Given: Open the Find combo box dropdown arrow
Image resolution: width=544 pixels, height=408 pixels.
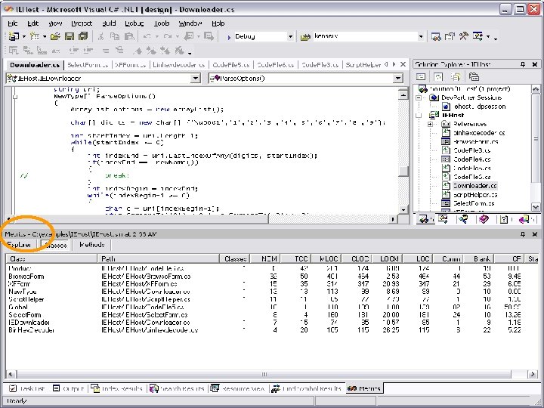Looking at the screenshot, I should pyautogui.click(x=421, y=36).
